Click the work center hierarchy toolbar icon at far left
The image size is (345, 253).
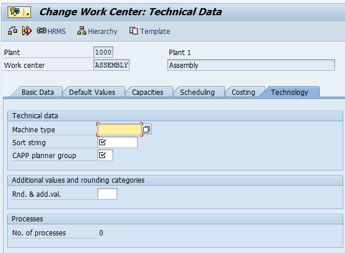point(12,30)
